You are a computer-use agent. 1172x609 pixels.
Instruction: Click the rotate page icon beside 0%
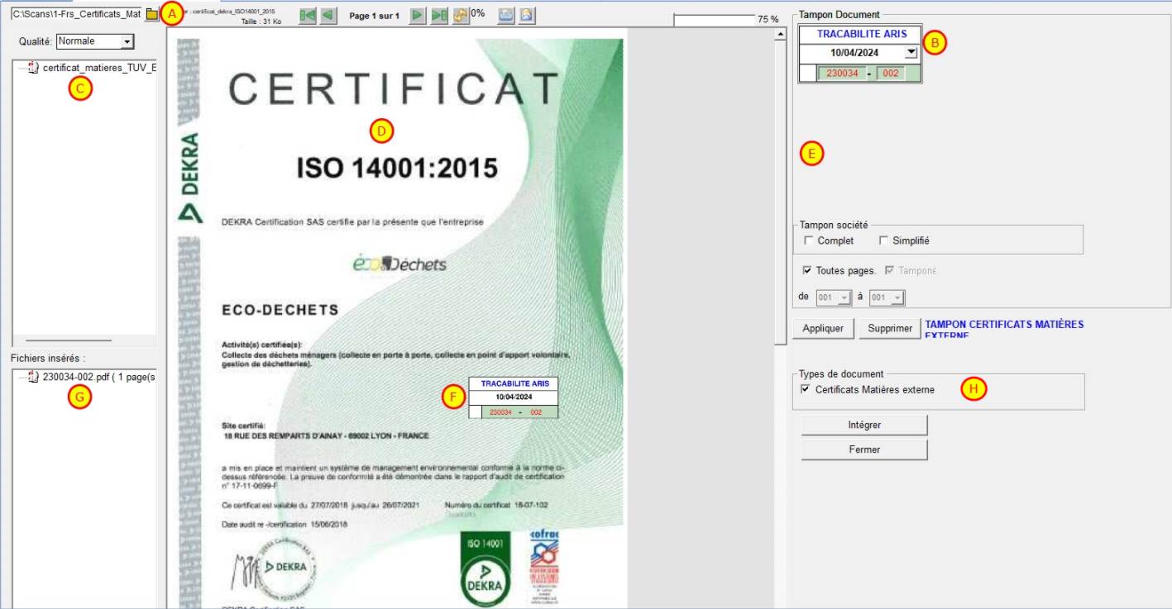(460, 15)
